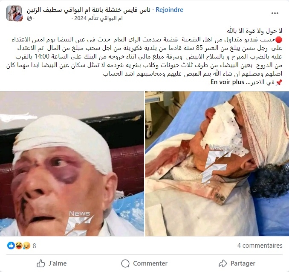Expand the post with En voir plus
289x272 pixels.
228,82
